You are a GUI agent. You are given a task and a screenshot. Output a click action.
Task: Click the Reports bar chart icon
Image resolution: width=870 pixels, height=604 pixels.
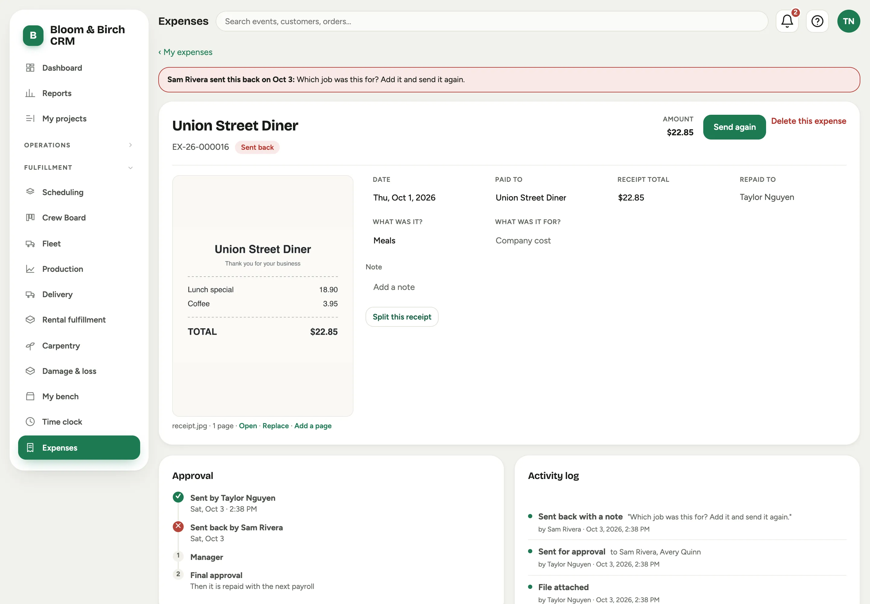[x=30, y=93]
